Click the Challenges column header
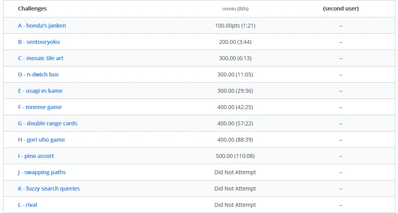This screenshot has width=398, height=213. (x=32, y=9)
